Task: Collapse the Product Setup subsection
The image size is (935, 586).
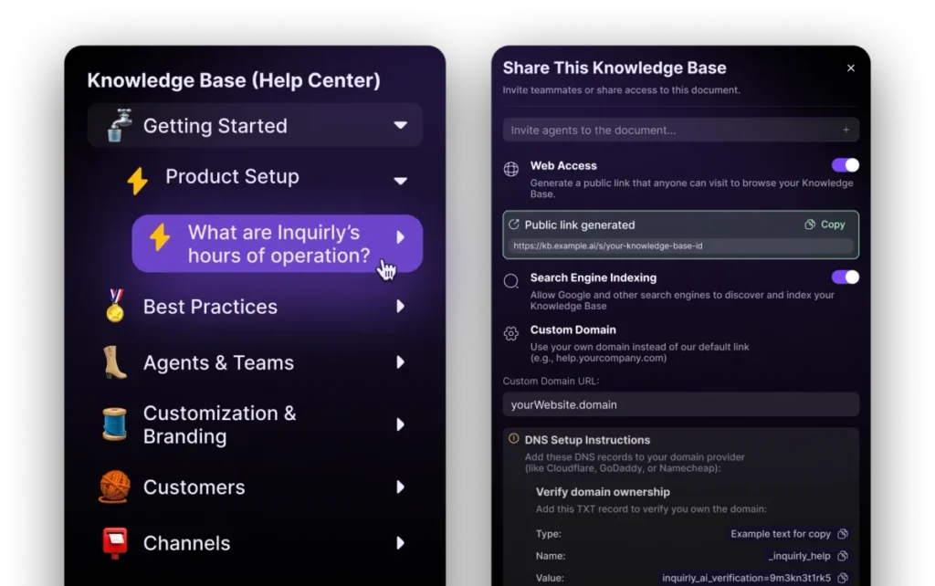Action: (400, 181)
